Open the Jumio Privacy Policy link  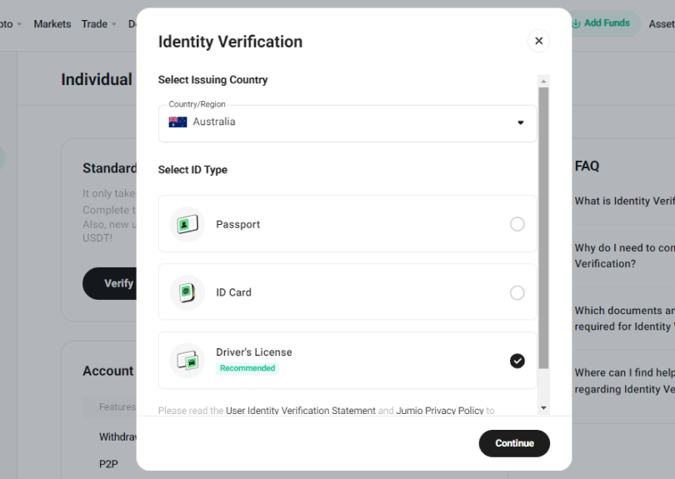tap(440, 411)
